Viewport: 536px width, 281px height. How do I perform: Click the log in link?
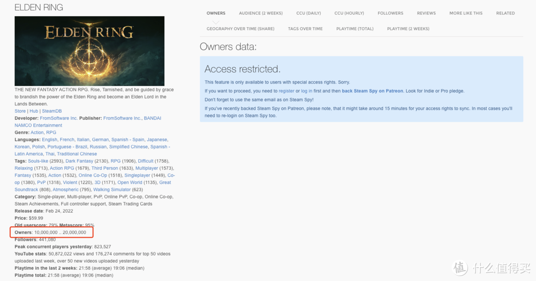[307, 91]
